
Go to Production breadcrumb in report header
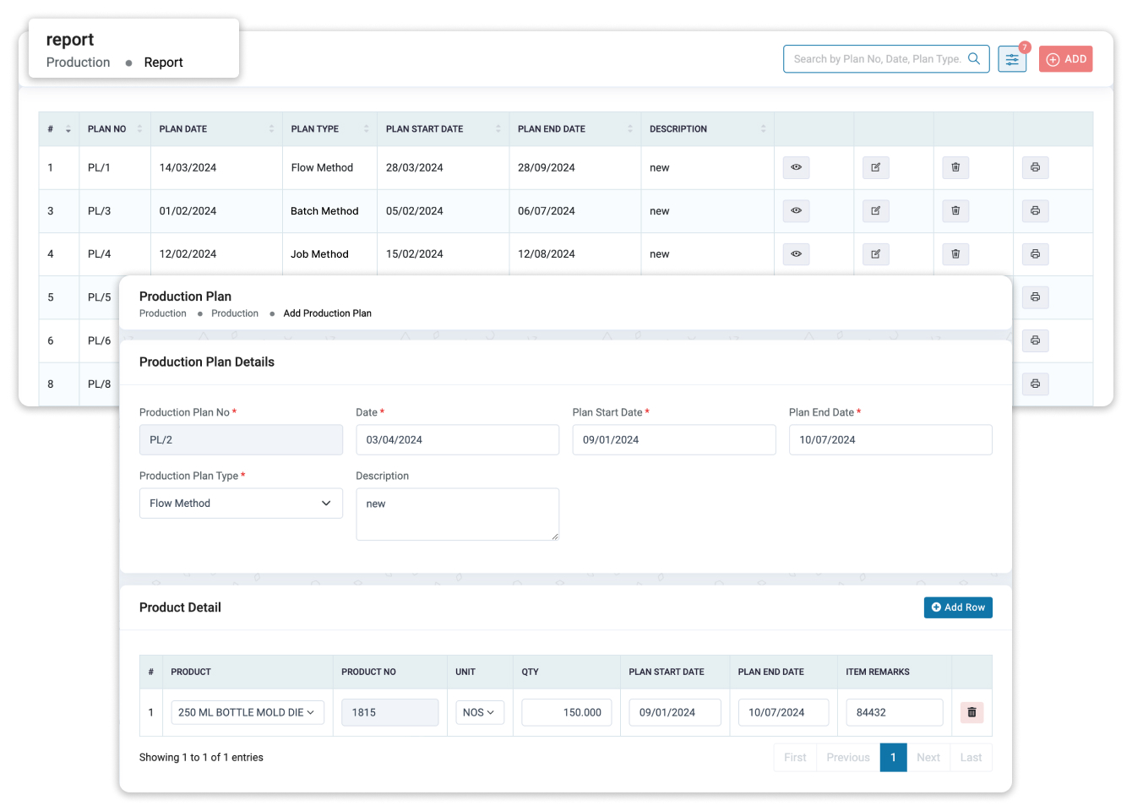[78, 63]
